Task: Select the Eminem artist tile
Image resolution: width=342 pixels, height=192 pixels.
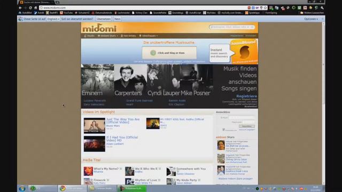Action: [x=97, y=81]
